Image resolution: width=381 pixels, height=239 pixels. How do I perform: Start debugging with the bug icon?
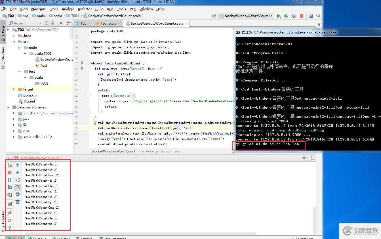pos(286,16)
